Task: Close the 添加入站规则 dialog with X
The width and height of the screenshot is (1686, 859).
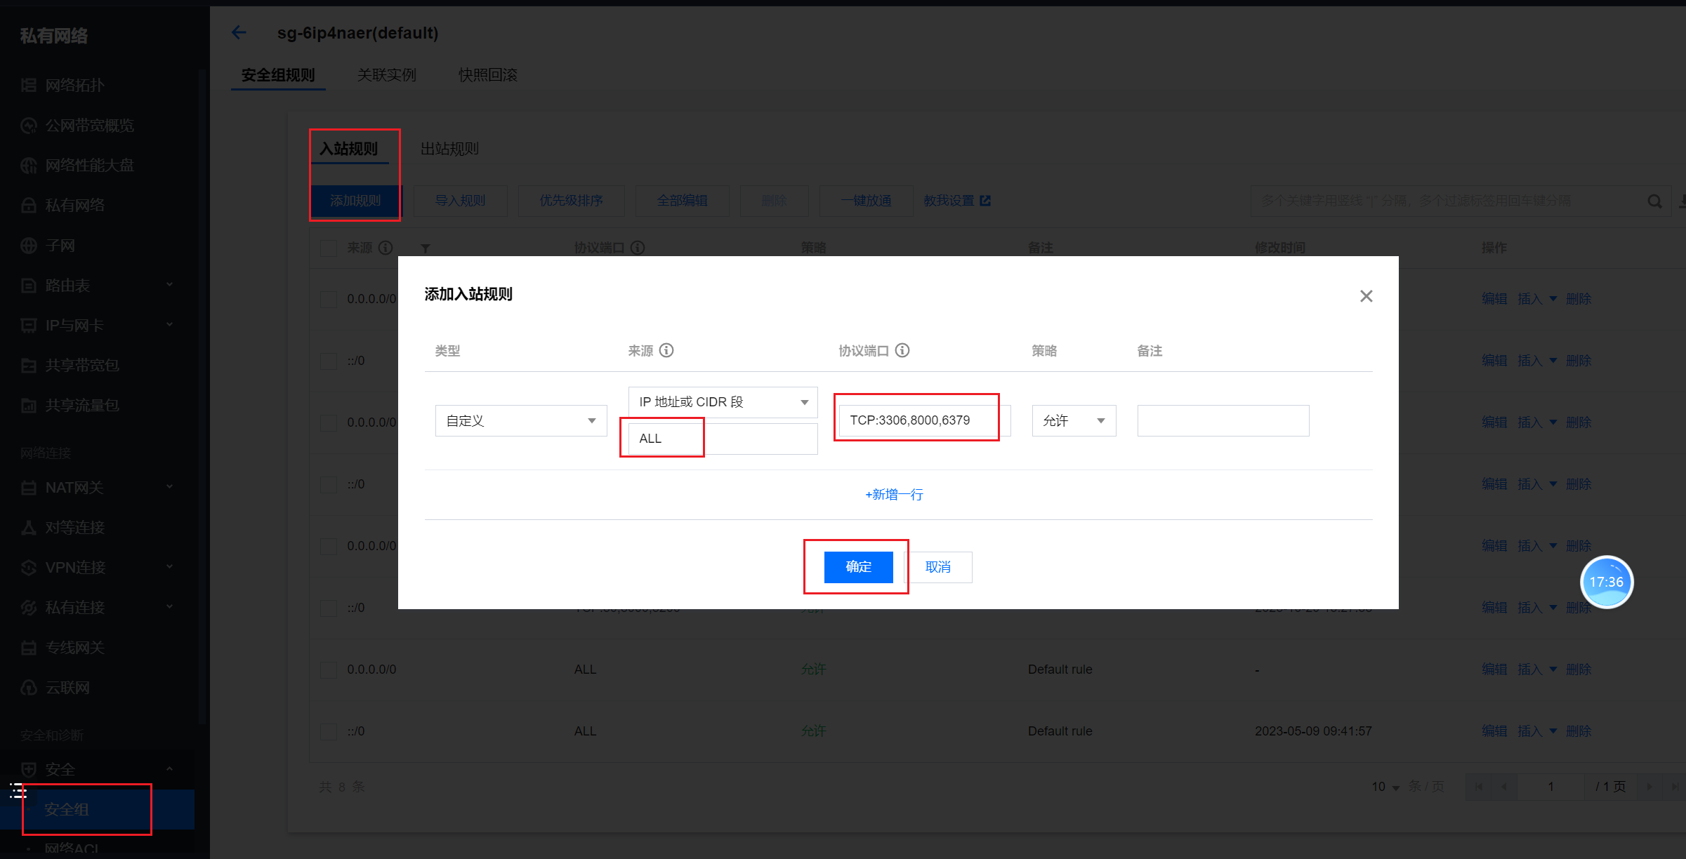Action: pyautogui.click(x=1366, y=296)
